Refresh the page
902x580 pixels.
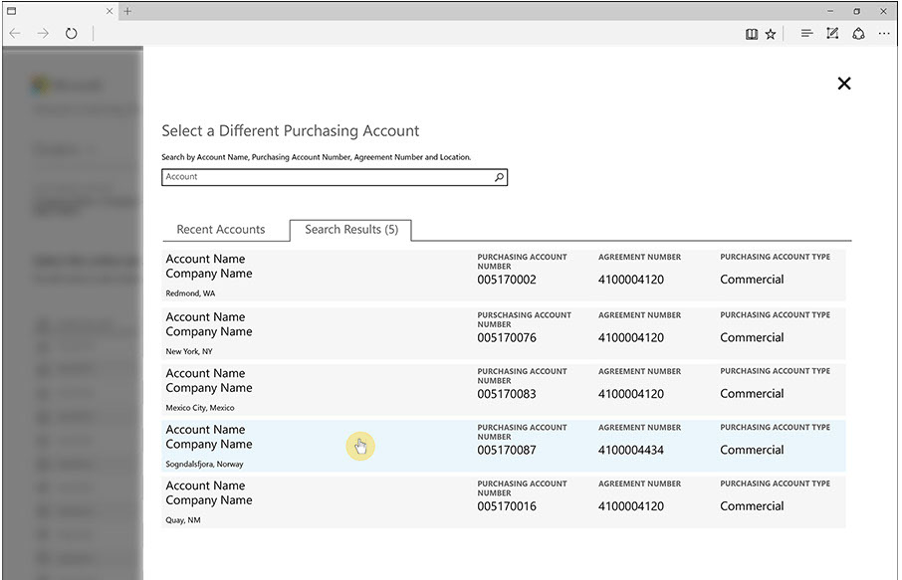point(72,33)
